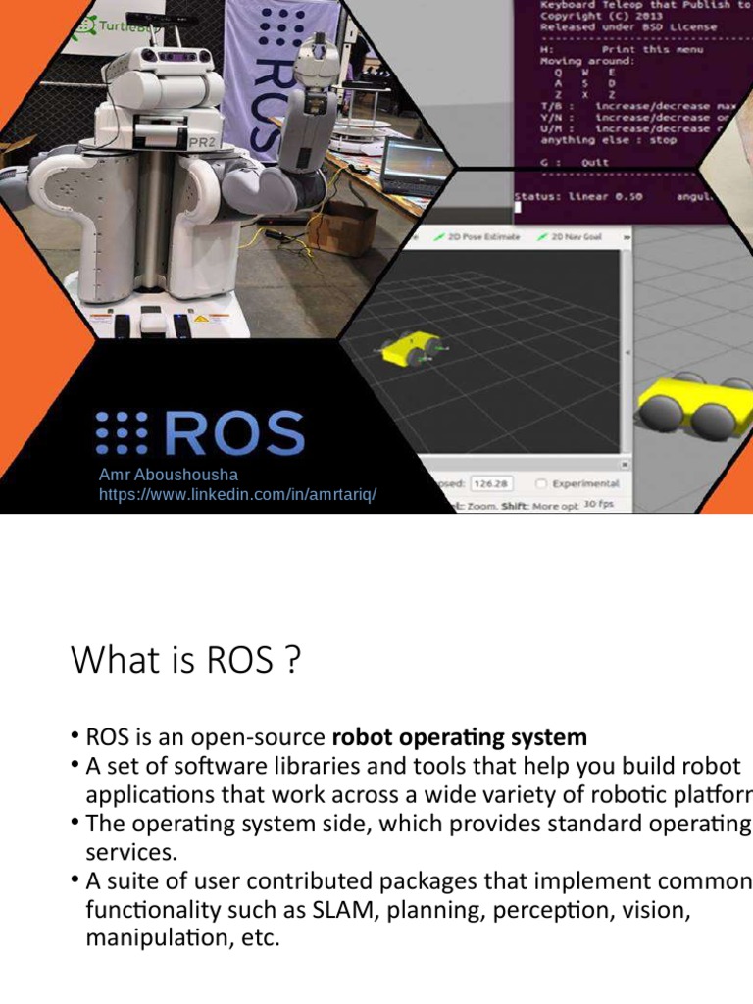
Task: Select the 2D Pose Estimate tool in RViz
Action: [x=477, y=237]
